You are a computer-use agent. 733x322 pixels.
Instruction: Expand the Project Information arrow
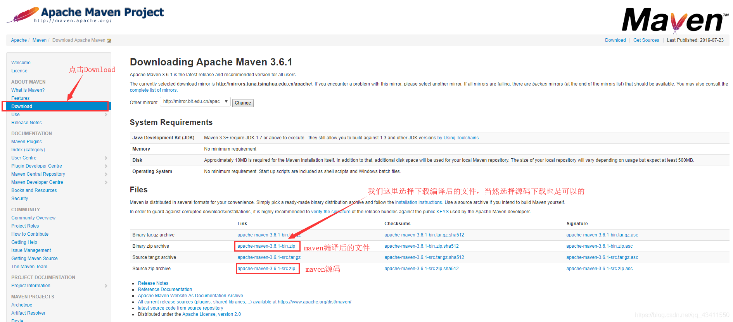(x=106, y=286)
